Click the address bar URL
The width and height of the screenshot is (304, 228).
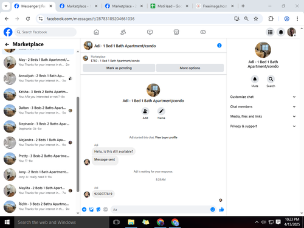(x=91, y=19)
